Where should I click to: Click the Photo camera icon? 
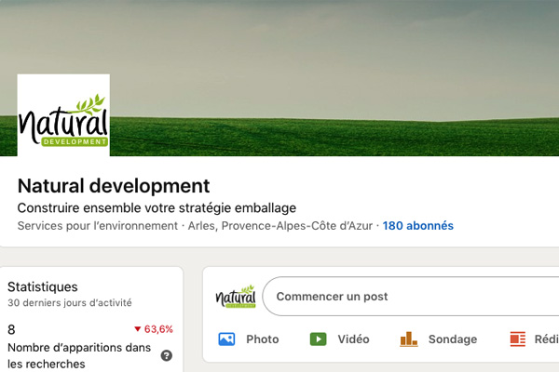coord(226,339)
